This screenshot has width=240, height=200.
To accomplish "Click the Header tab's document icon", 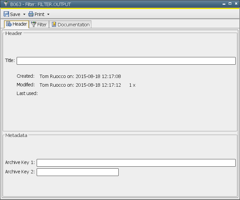I will (9, 24).
